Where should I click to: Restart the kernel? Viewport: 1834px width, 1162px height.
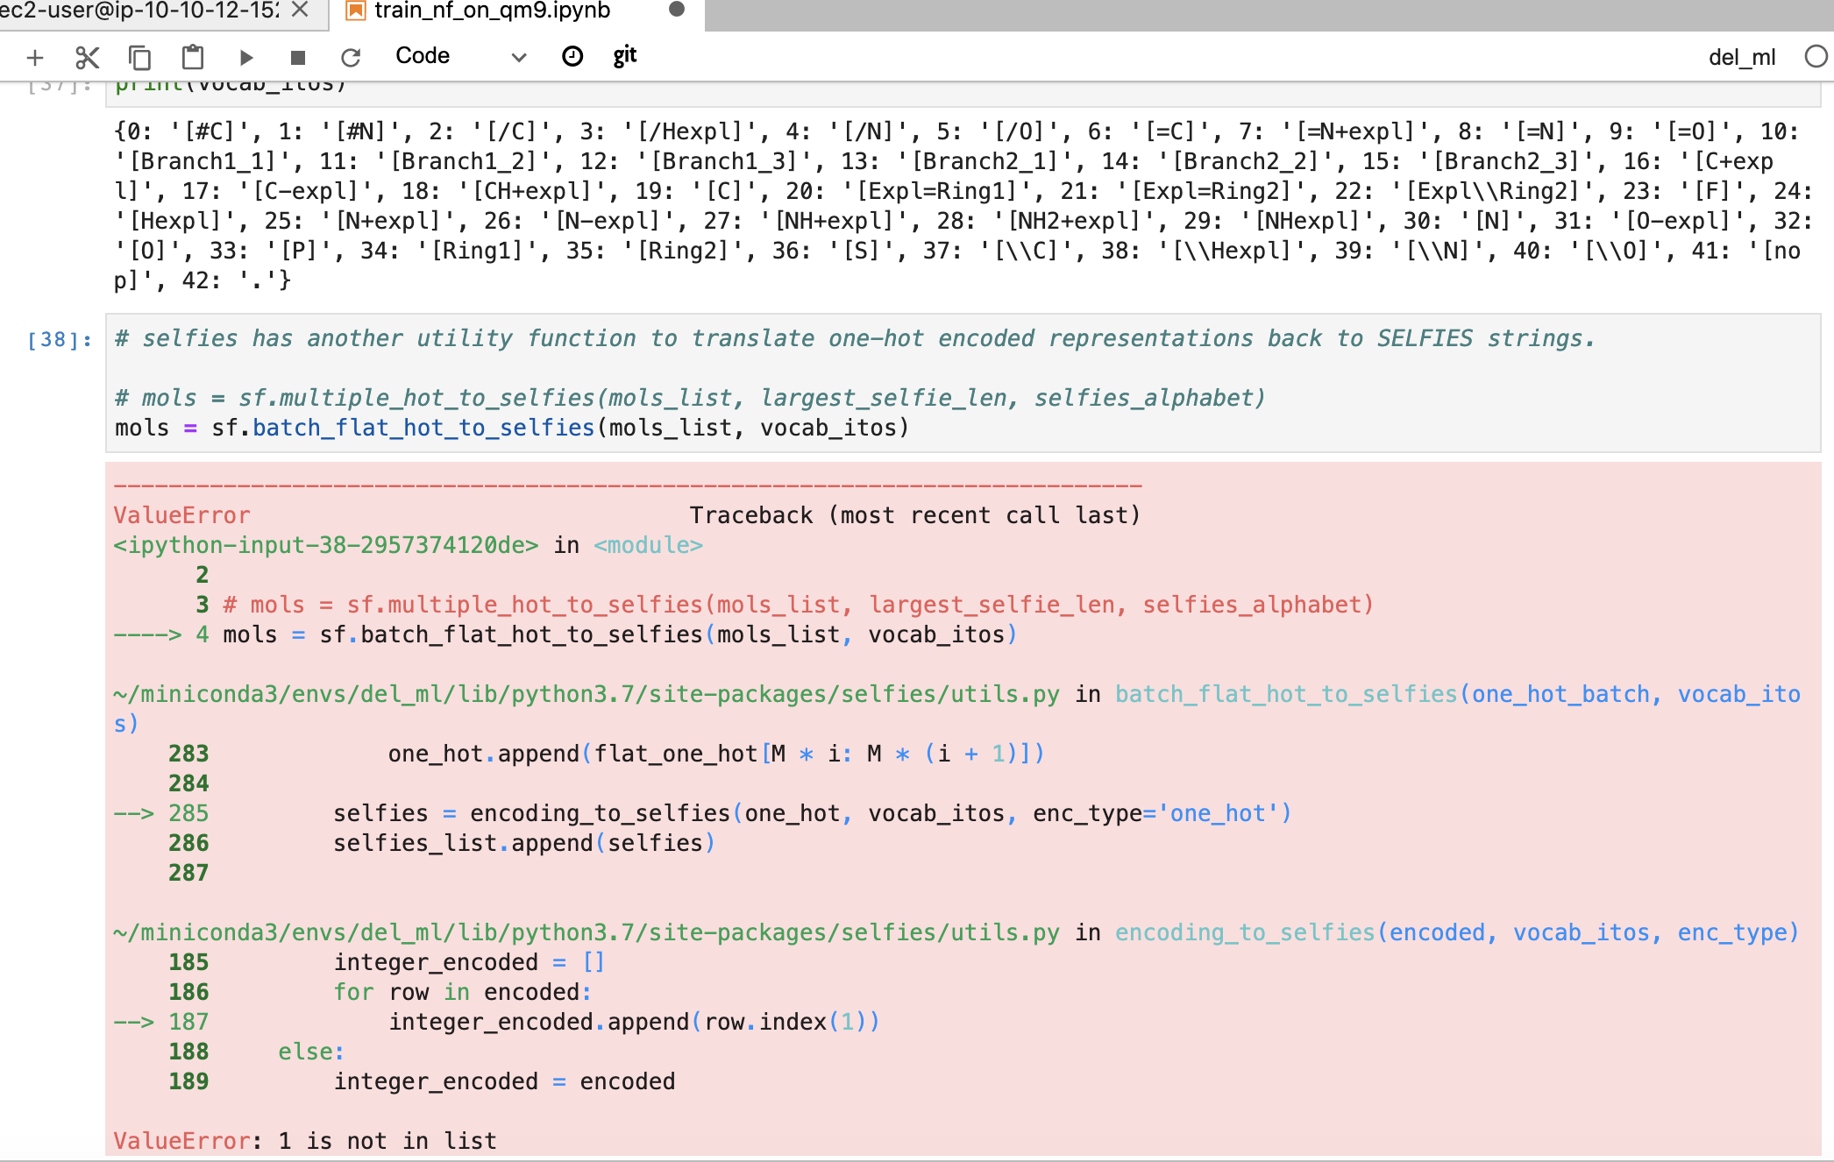pos(351,55)
